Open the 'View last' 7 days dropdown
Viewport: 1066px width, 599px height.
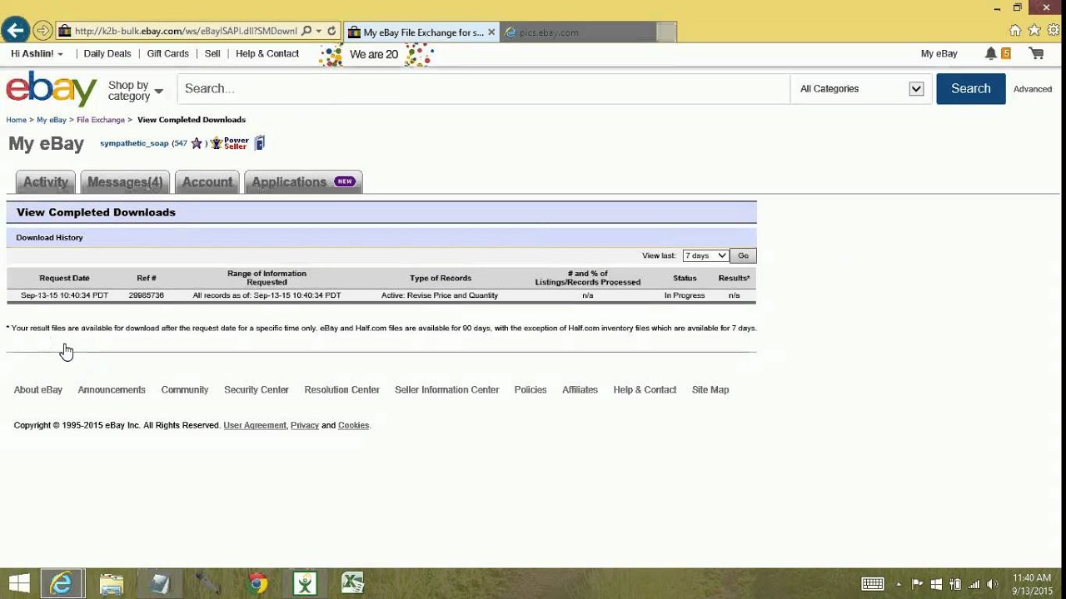point(705,255)
